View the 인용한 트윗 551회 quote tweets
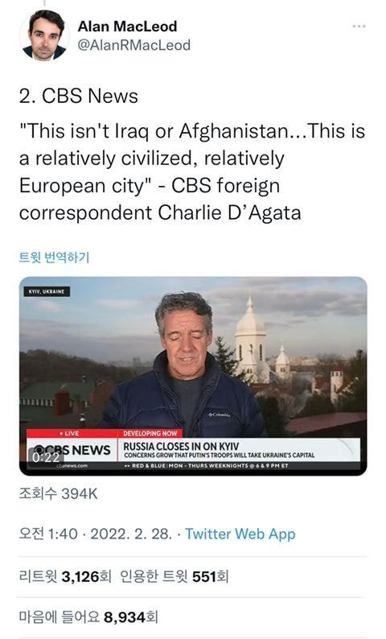Viewport: 386px width, 639px height. tap(175, 577)
